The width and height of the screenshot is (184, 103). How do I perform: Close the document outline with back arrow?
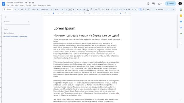5,17
